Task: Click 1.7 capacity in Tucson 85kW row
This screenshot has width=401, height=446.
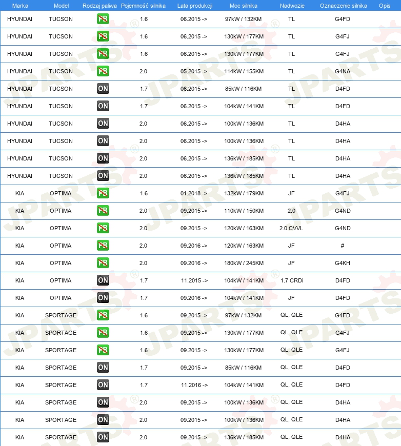Action: (x=144, y=89)
